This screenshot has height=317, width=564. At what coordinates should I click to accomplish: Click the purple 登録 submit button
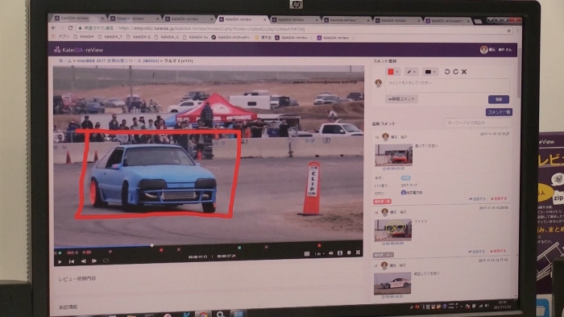coord(499,99)
